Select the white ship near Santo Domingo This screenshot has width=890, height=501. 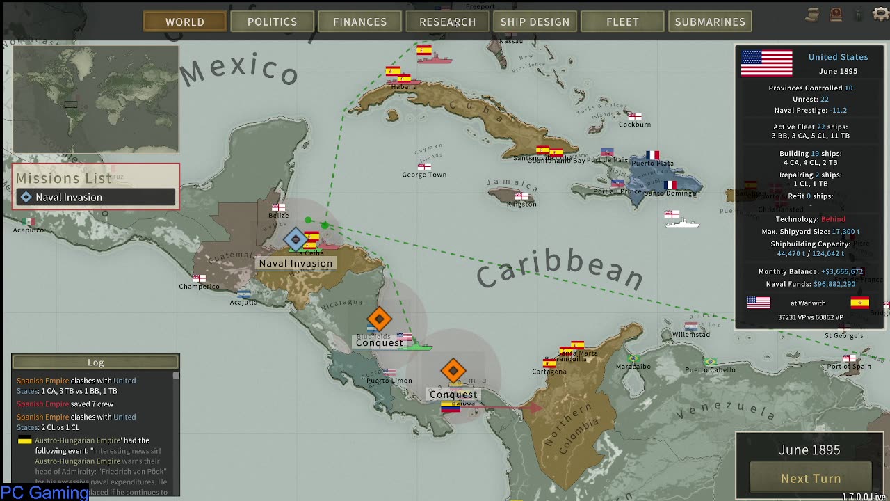coord(681,223)
